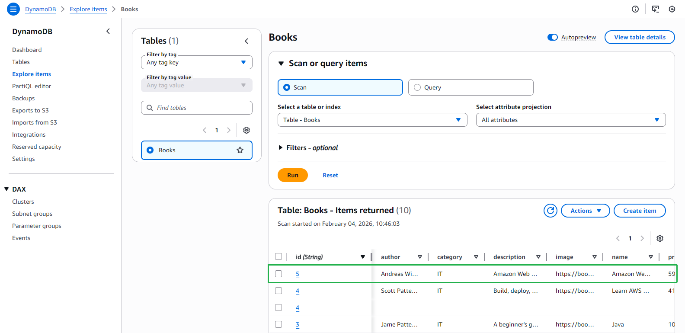Select the Scan radio option
Image resolution: width=685 pixels, height=333 pixels.
(x=287, y=87)
